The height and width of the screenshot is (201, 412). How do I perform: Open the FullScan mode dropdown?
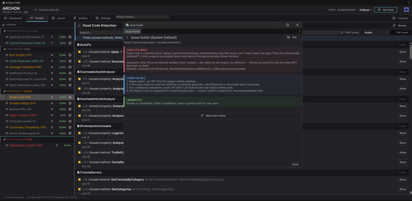click(365, 10)
